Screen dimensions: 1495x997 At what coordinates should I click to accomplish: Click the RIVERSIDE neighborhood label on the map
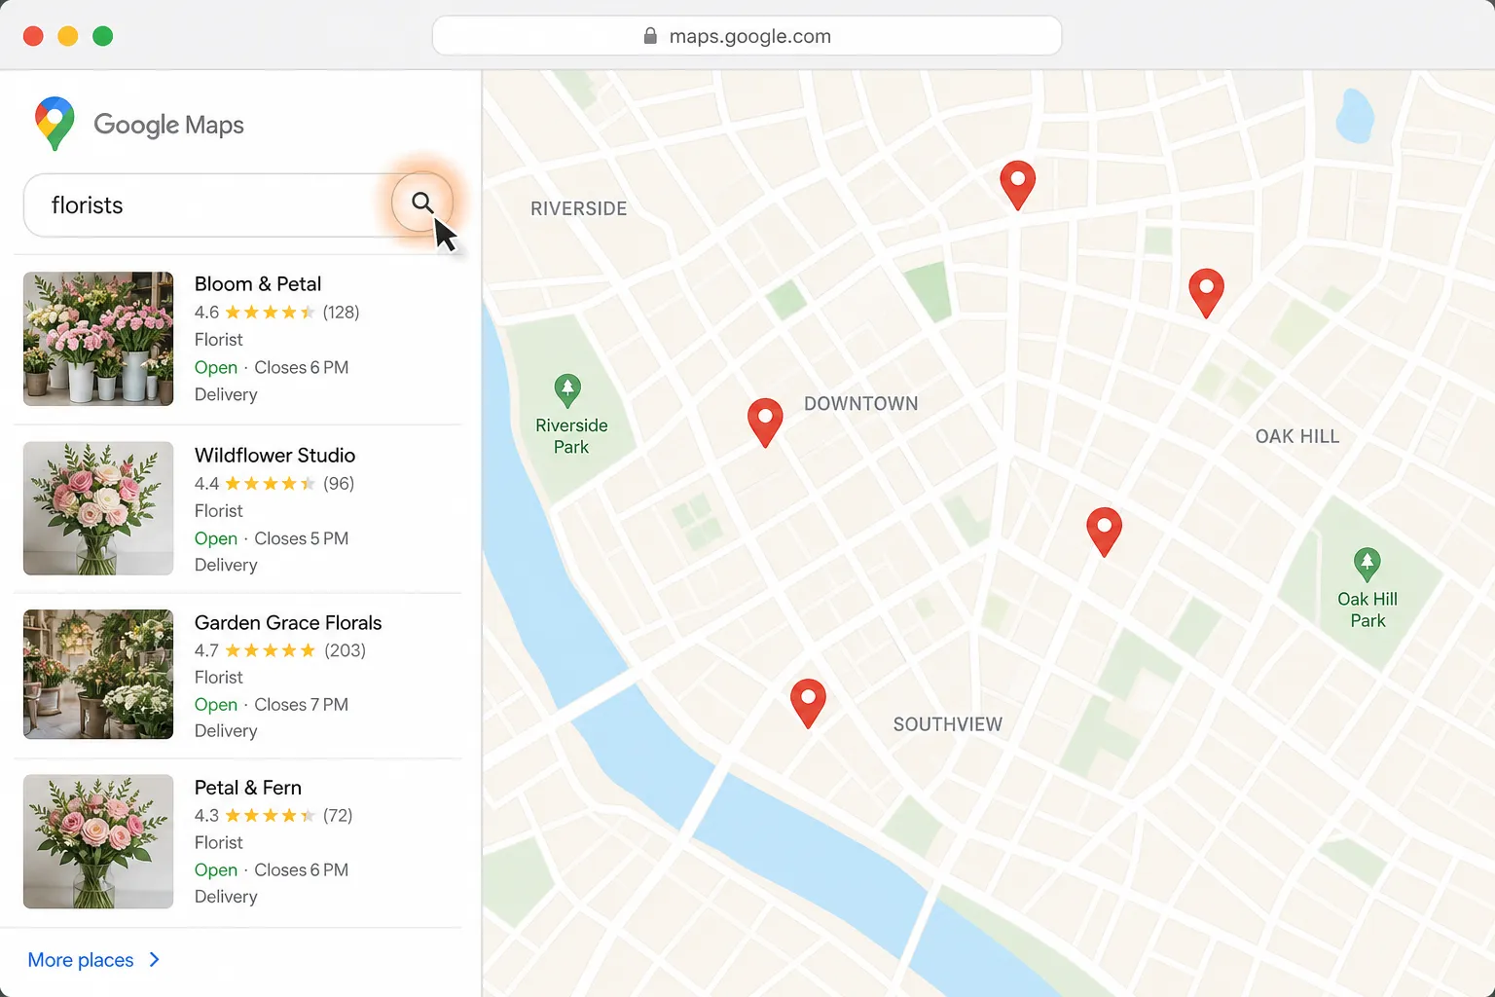pos(579,209)
